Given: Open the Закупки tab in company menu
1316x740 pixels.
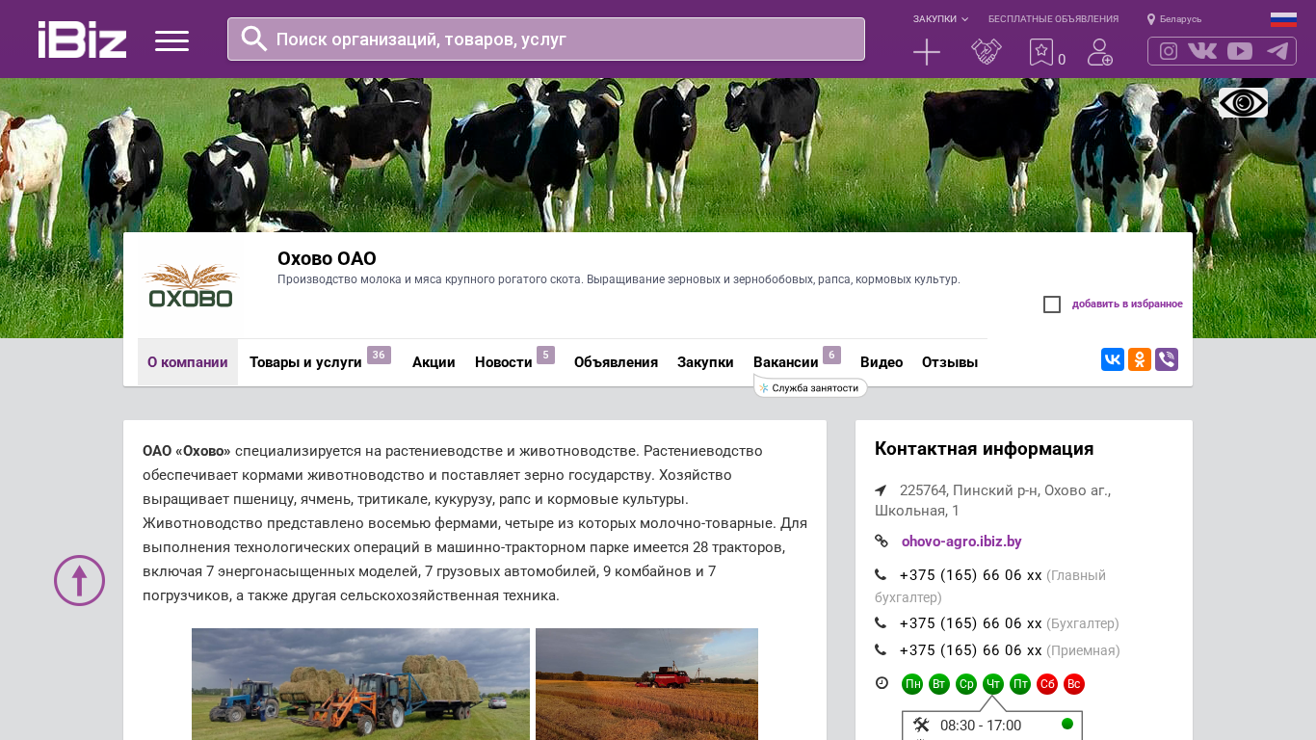Looking at the screenshot, I should click(x=705, y=362).
